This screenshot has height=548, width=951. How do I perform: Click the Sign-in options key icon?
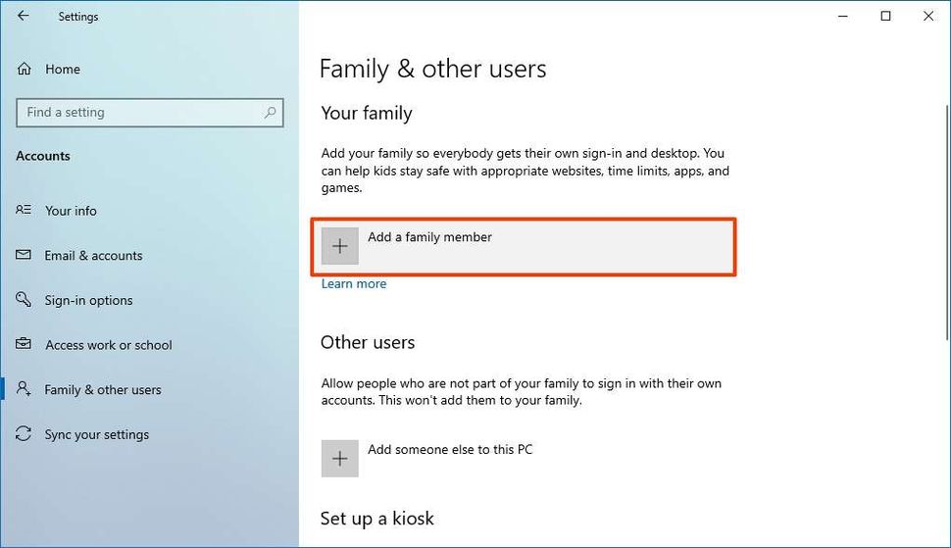pos(25,301)
